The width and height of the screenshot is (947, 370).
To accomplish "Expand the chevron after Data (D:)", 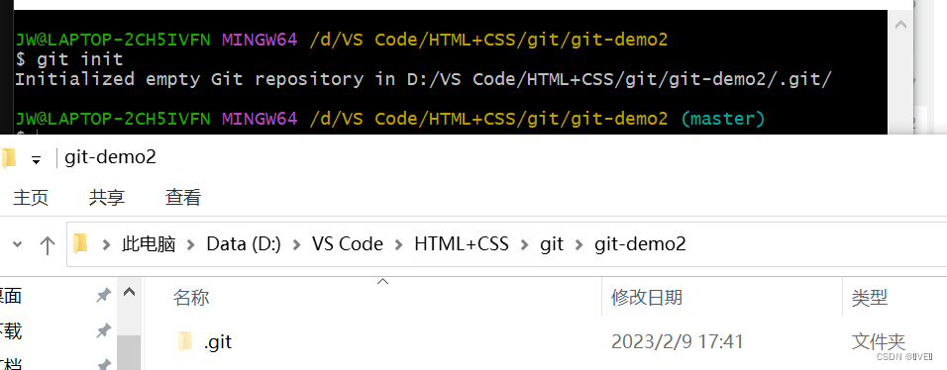I will [296, 244].
